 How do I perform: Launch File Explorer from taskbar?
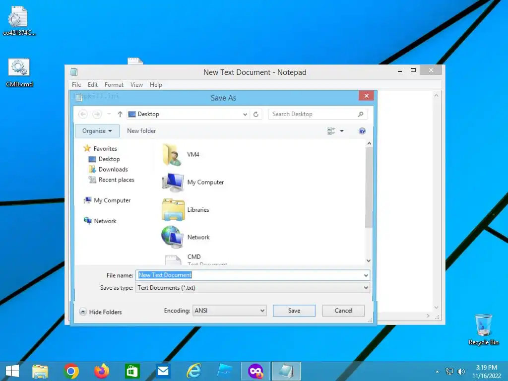40,371
